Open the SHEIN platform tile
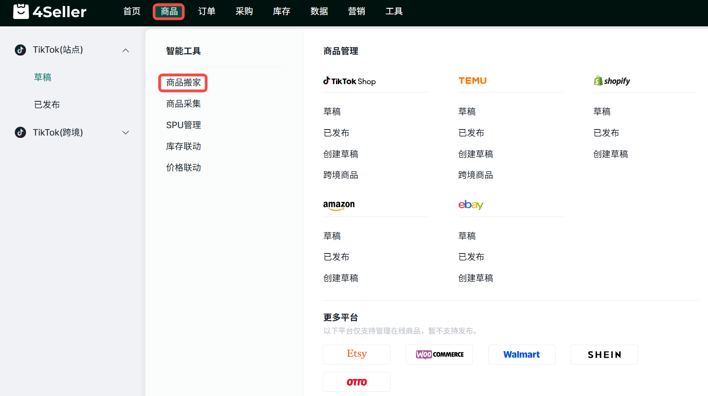This screenshot has width=708, height=396. pos(604,354)
